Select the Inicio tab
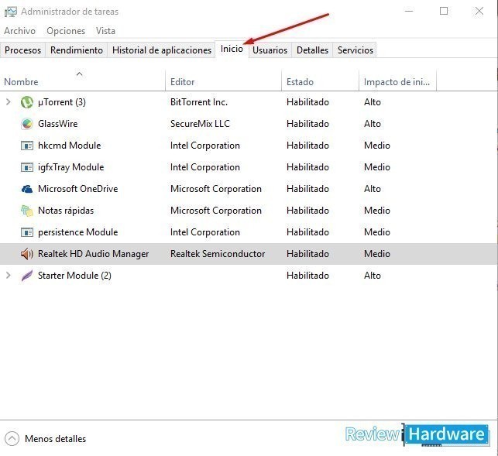Image resolution: width=498 pixels, height=456 pixels. [x=232, y=49]
